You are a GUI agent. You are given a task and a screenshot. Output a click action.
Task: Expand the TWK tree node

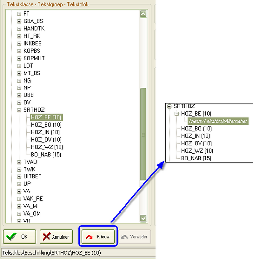pos(19,170)
